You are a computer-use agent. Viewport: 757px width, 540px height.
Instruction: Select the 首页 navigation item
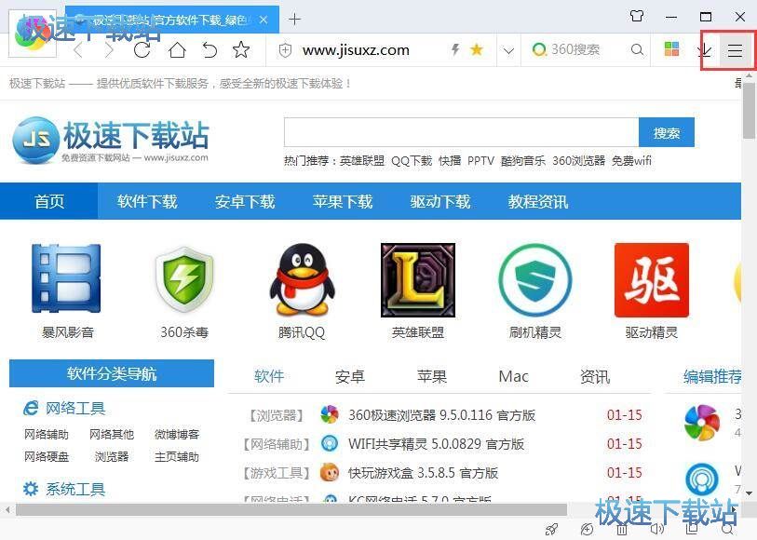coord(48,201)
